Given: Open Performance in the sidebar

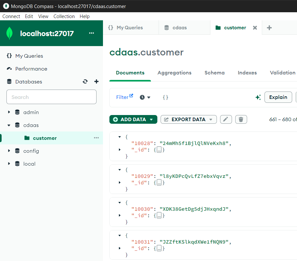Looking at the screenshot, I should pos(31,69).
